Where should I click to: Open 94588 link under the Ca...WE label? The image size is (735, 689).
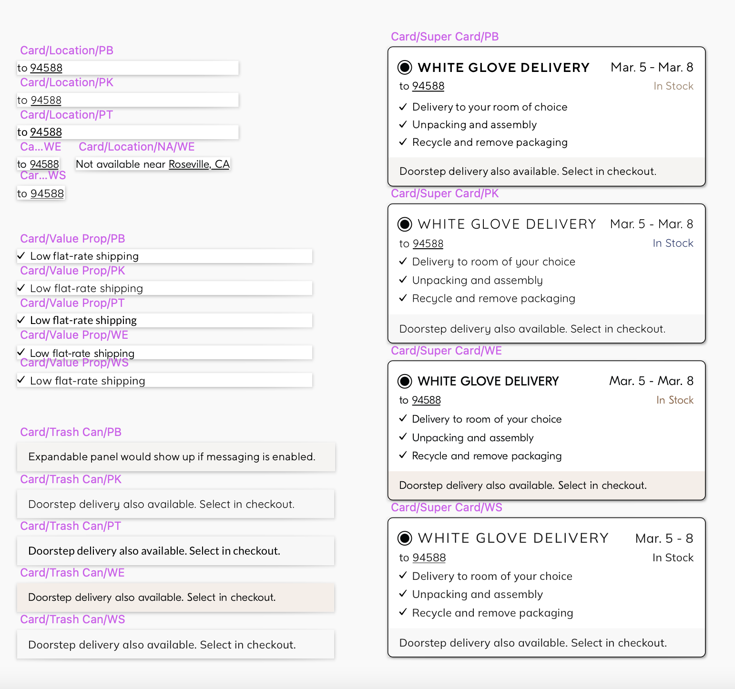tap(44, 164)
